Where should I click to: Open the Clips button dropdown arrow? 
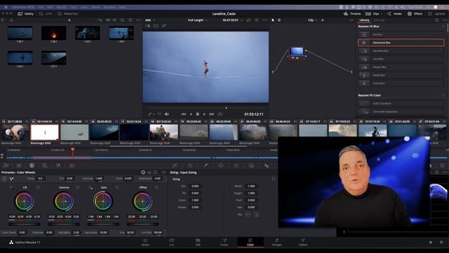pos(382,14)
